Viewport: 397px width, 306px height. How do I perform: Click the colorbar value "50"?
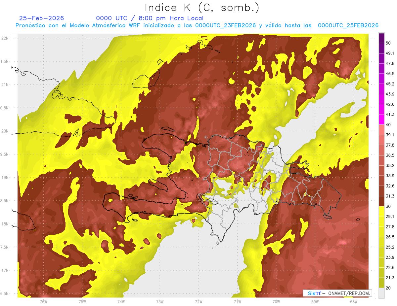pos(388,43)
